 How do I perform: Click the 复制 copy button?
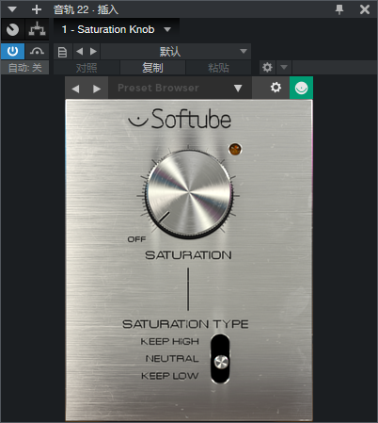[x=152, y=68]
